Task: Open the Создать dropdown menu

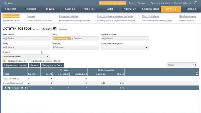Action: click(x=11, y=3)
